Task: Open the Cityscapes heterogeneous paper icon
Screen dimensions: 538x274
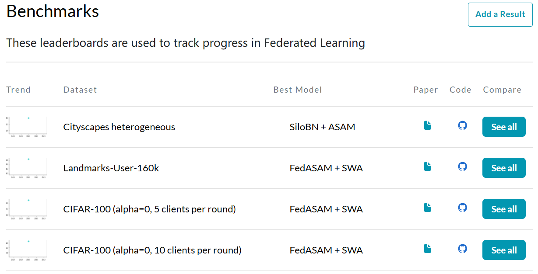Action: (x=428, y=126)
